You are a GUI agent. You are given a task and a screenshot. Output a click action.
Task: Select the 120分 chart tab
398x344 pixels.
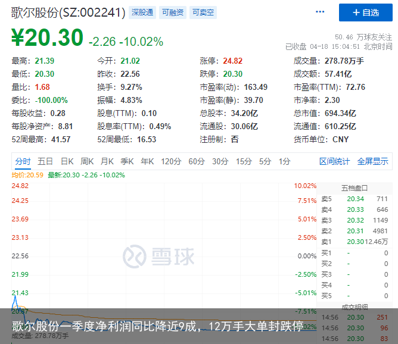coord(171,161)
